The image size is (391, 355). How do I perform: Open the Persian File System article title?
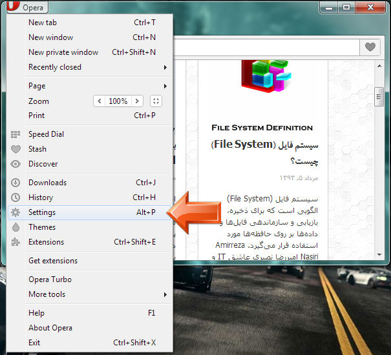coord(265,153)
